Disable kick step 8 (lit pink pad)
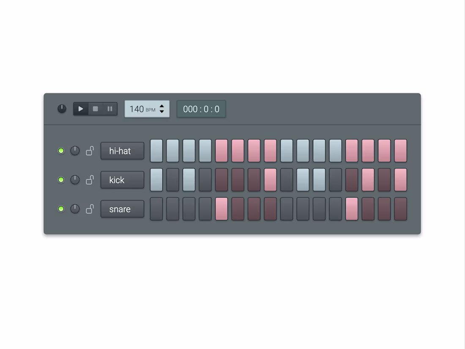Image resolution: width=465 pixels, height=349 pixels. [271, 180]
